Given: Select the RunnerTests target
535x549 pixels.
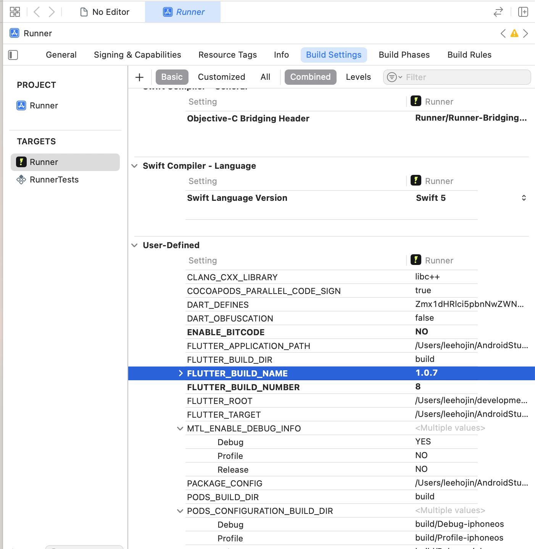Looking at the screenshot, I should [x=48, y=180].
